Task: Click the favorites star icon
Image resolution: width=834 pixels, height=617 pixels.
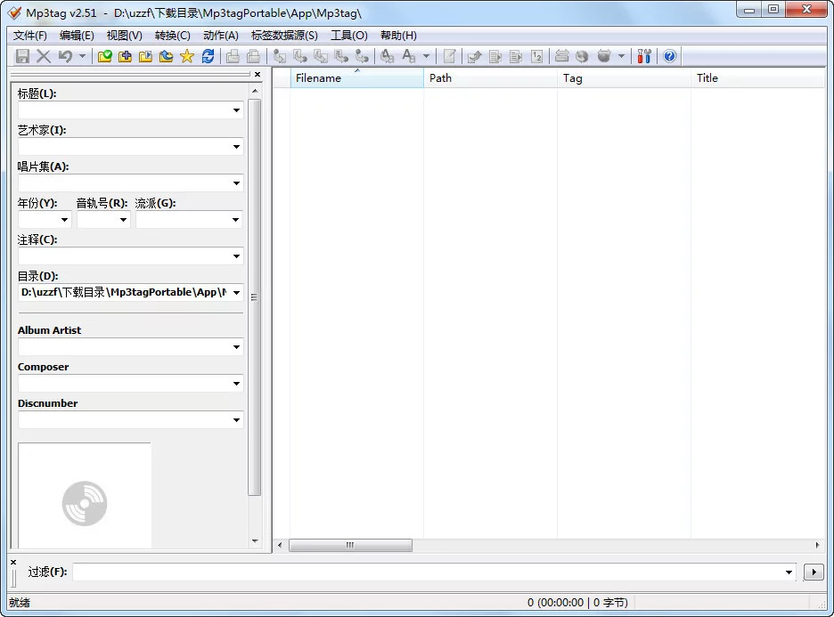Action: tap(187, 56)
